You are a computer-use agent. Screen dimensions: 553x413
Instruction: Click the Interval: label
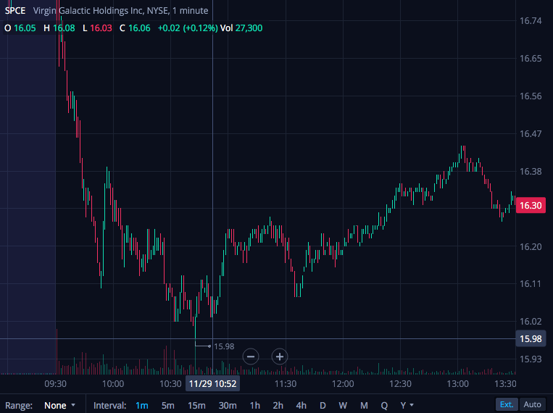(109, 405)
